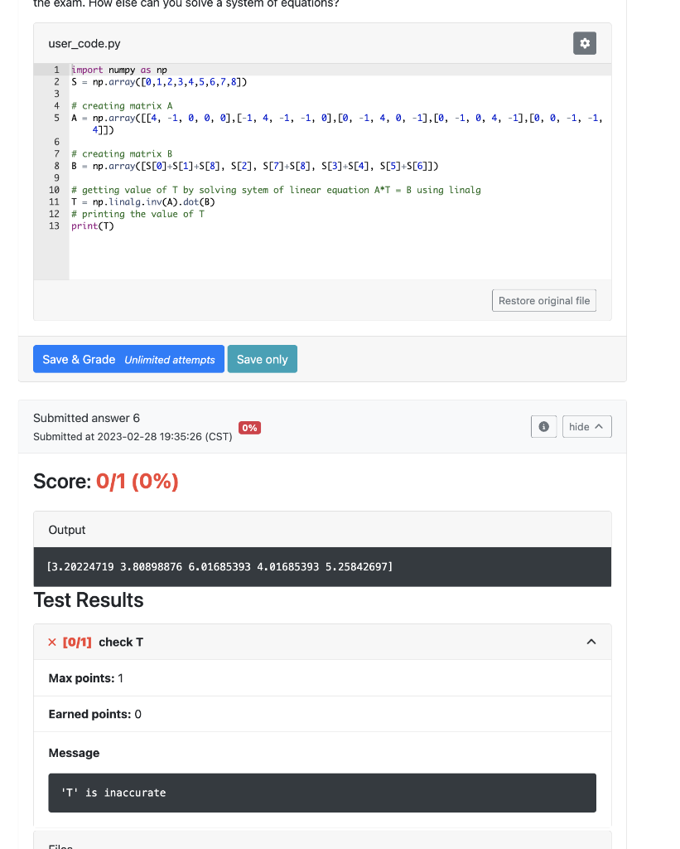Click line number 8 in gutter
The height and width of the screenshot is (849, 680).
pyautogui.click(x=56, y=166)
